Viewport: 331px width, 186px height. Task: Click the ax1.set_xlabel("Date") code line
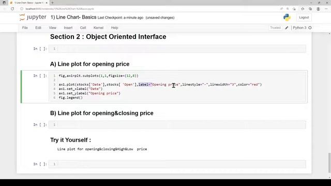click(81, 89)
